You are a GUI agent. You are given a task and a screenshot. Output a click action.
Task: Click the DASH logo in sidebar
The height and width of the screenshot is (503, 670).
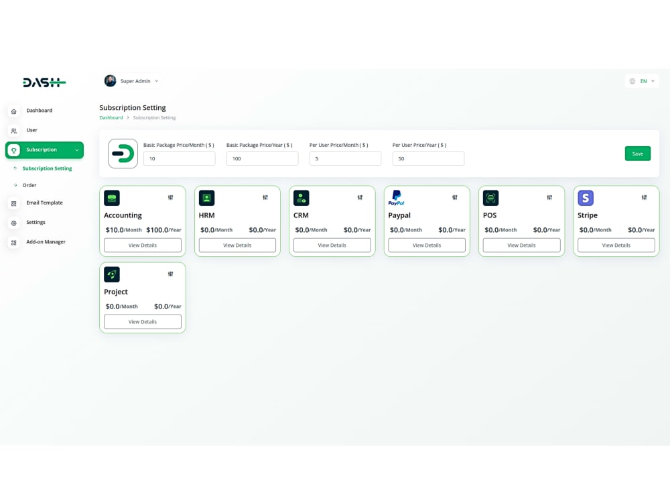pos(44,82)
